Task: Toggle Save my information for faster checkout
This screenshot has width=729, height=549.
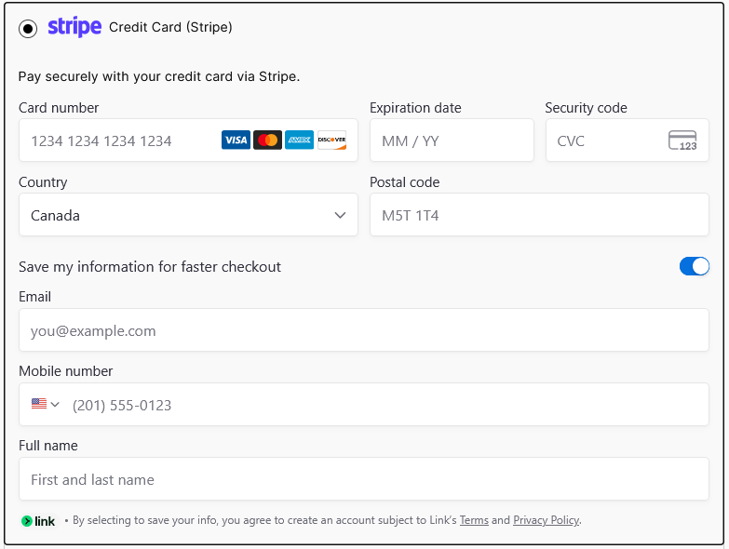Action: (695, 267)
